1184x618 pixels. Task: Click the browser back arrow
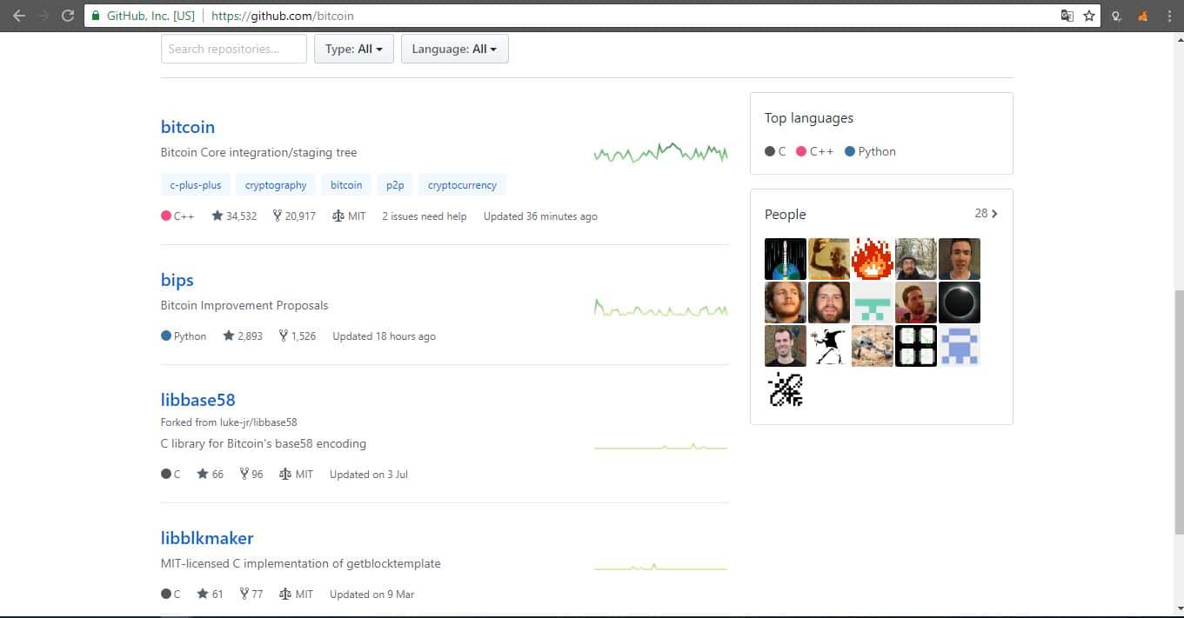click(x=19, y=16)
